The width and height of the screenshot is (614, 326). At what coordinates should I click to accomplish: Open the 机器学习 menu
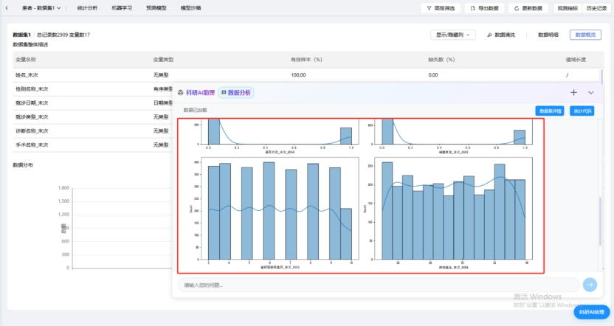tap(122, 8)
